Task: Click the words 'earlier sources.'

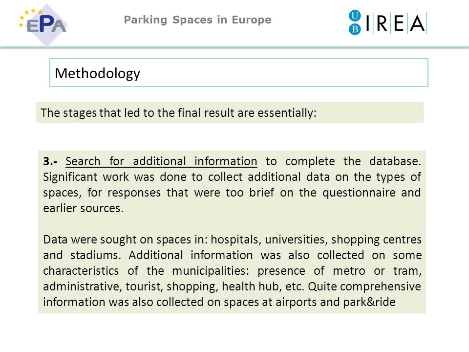Action: click(83, 208)
